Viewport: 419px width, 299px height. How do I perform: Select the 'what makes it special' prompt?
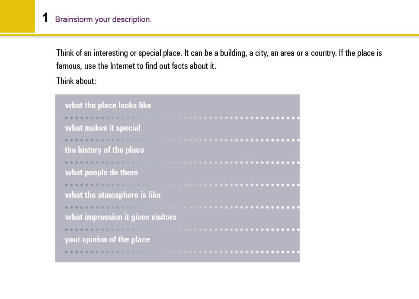click(102, 128)
